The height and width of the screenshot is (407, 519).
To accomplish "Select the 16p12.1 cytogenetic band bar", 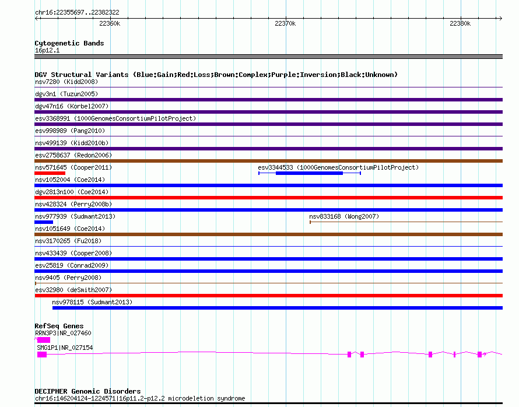I will click(268, 57).
